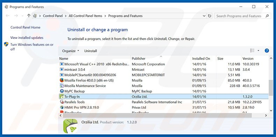Open the view options dropdown arrow
This screenshot has height=137, width=276.
pos(259,51)
